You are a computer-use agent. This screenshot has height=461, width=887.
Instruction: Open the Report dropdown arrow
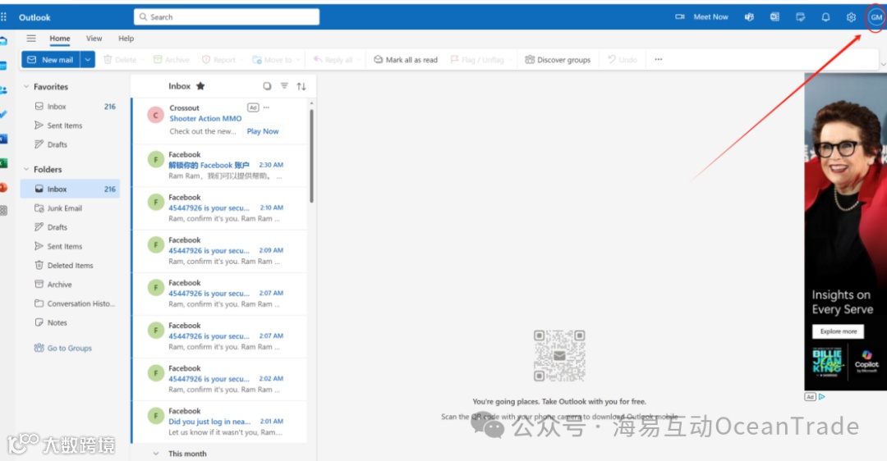tap(241, 60)
